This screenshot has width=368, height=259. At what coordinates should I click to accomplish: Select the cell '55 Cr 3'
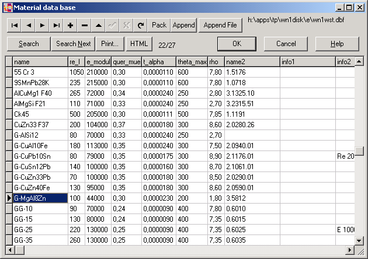(40, 72)
